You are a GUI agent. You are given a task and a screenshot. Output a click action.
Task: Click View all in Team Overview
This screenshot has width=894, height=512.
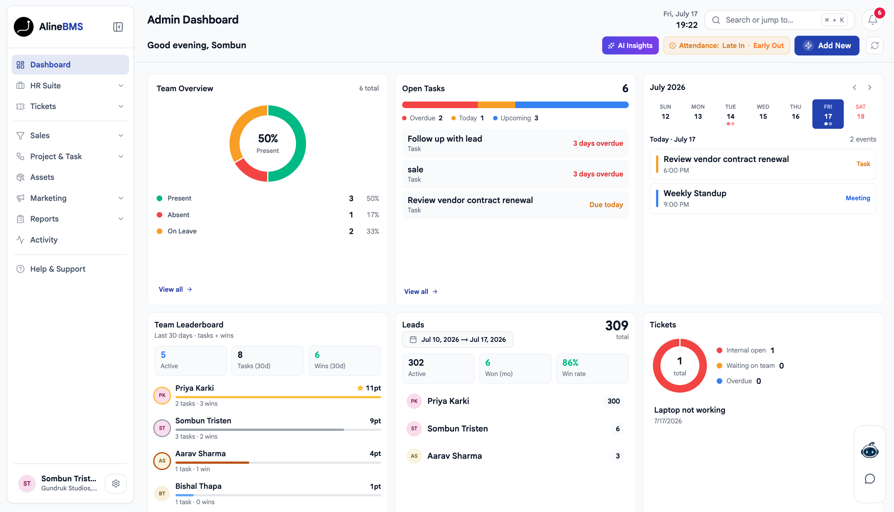click(175, 290)
